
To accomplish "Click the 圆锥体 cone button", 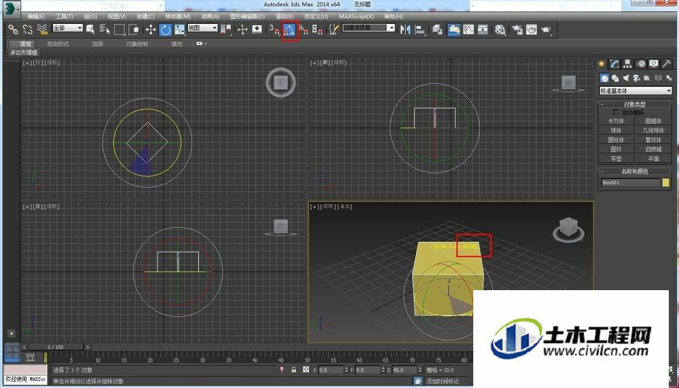I will [x=653, y=121].
